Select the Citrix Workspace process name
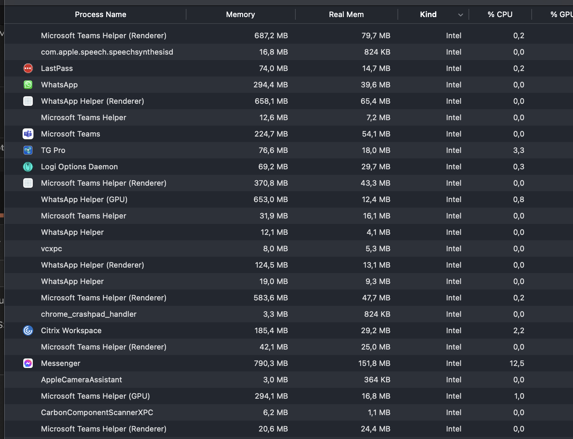 [x=71, y=330]
